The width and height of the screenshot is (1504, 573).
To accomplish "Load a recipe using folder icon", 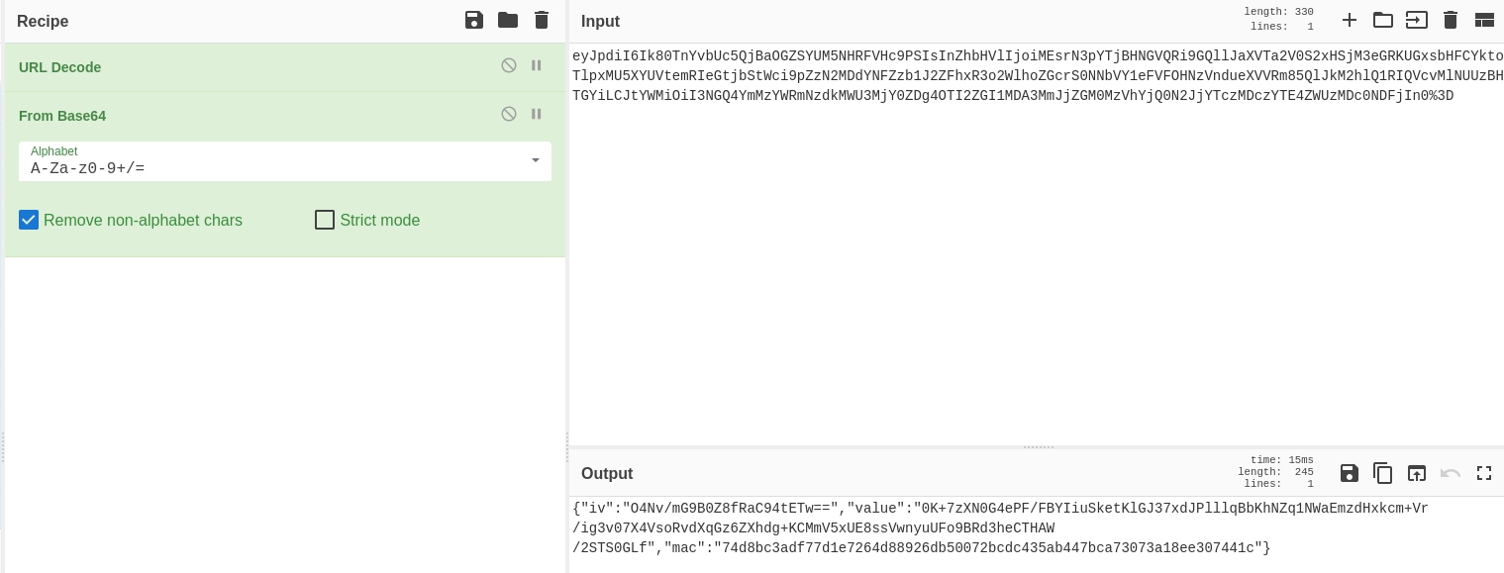I will 508,21.
